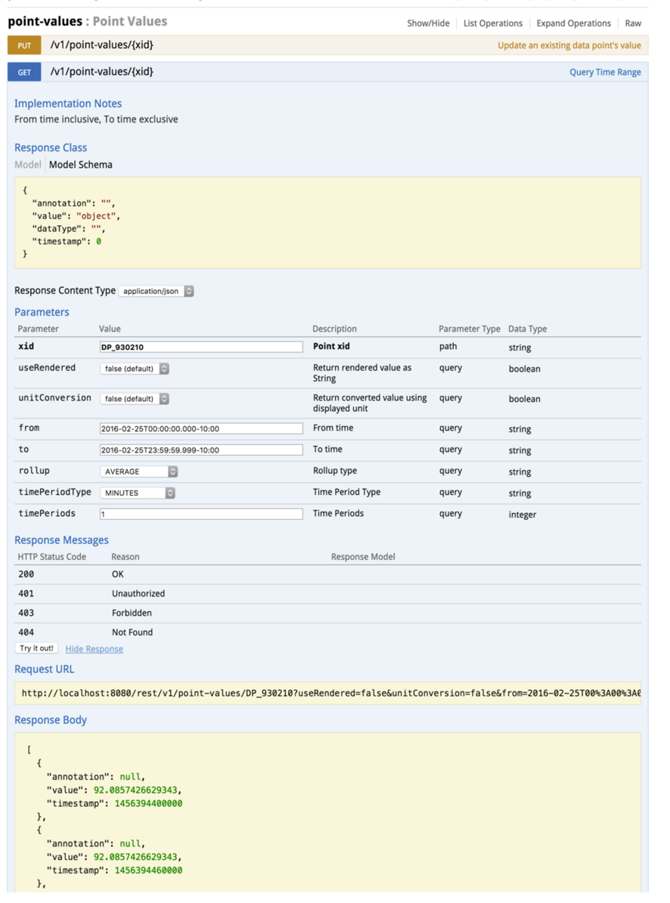Click the 200 status code row
670x903 pixels.
(x=327, y=574)
